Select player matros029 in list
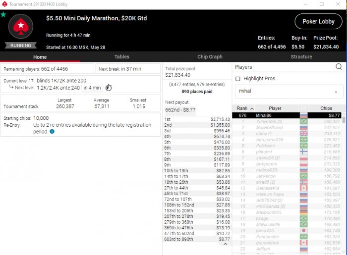This screenshot has width=347, height=255. [287, 170]
